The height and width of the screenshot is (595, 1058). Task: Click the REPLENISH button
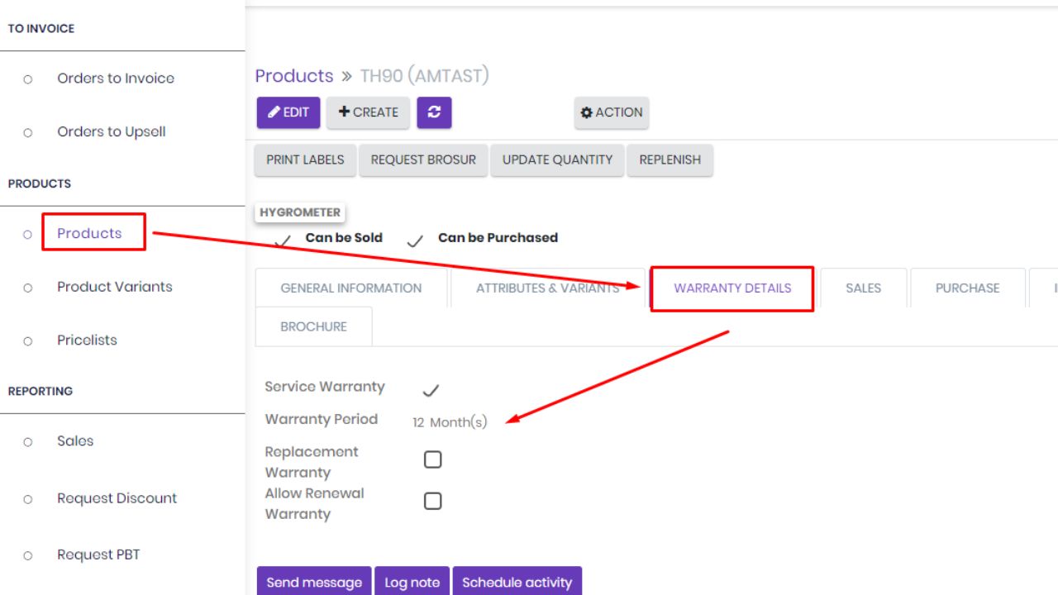670,160
